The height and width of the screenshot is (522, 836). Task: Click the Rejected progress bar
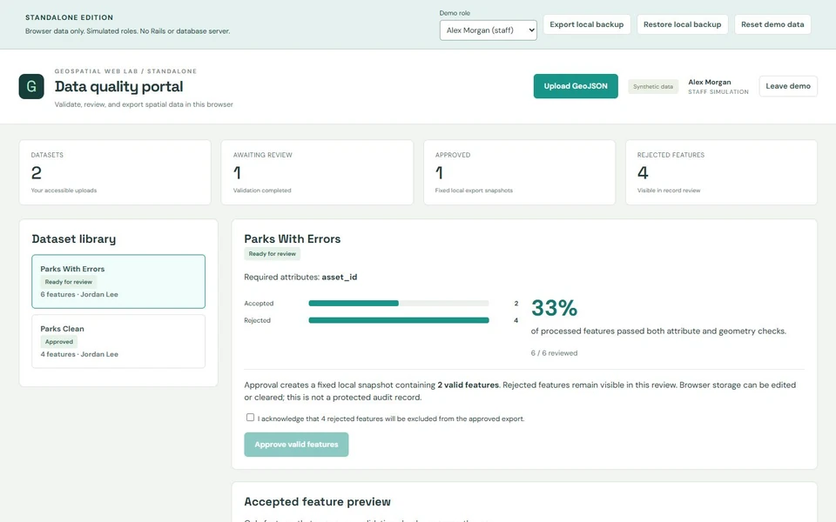(x=398, y=320)
